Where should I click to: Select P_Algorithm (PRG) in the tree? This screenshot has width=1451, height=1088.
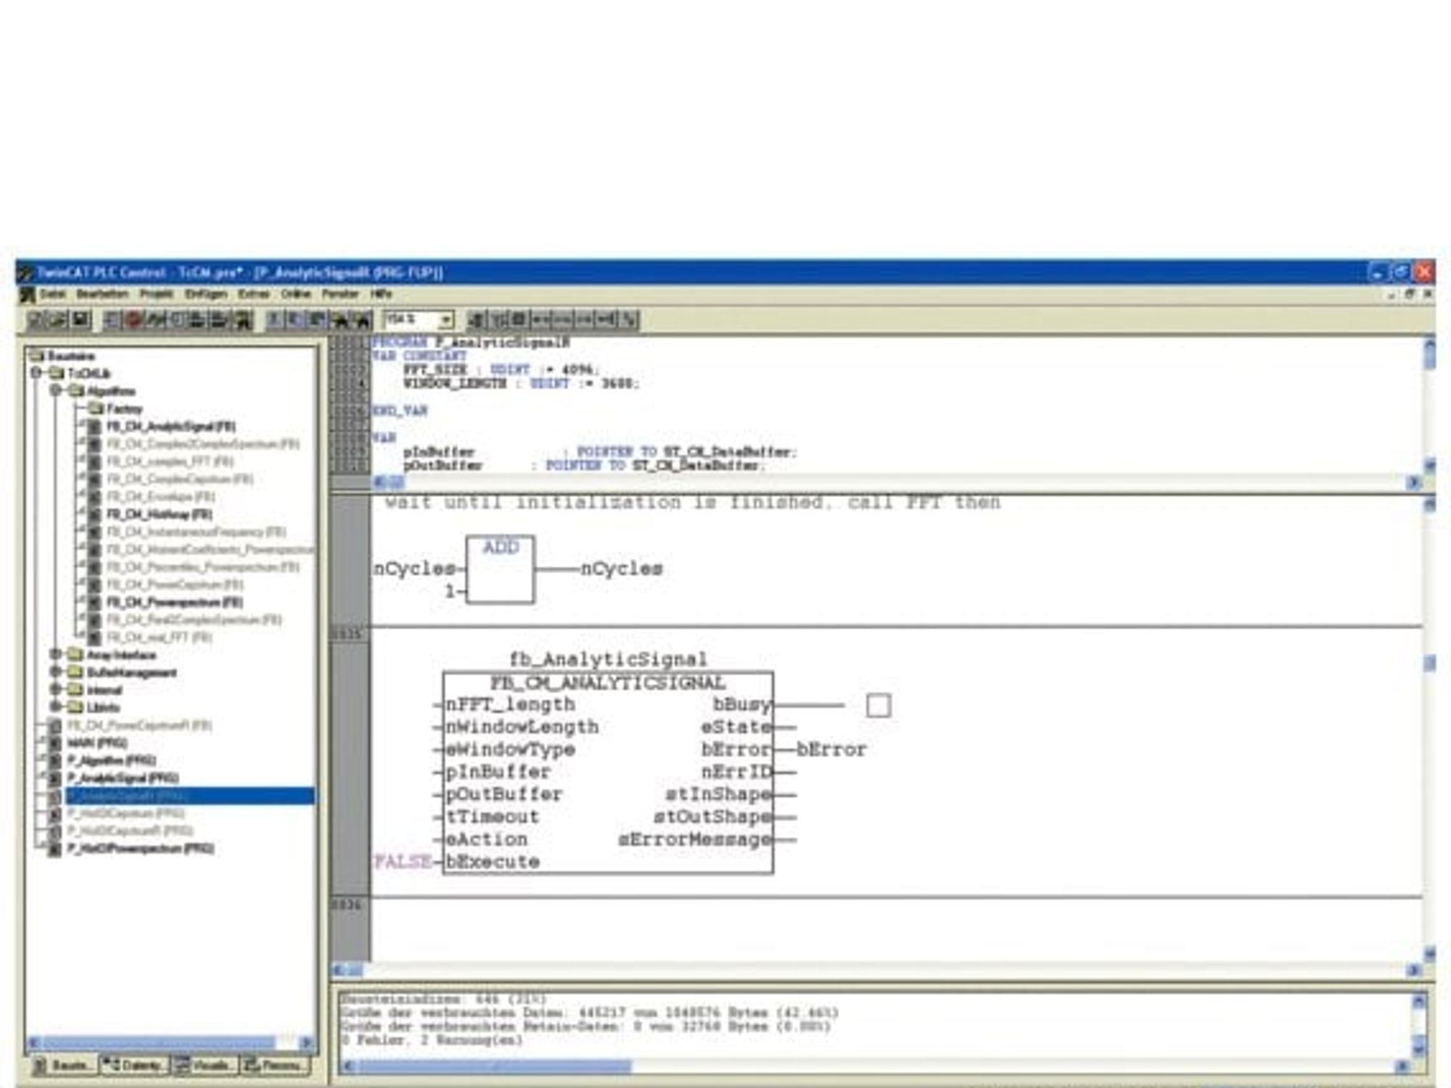coord(112,760)
